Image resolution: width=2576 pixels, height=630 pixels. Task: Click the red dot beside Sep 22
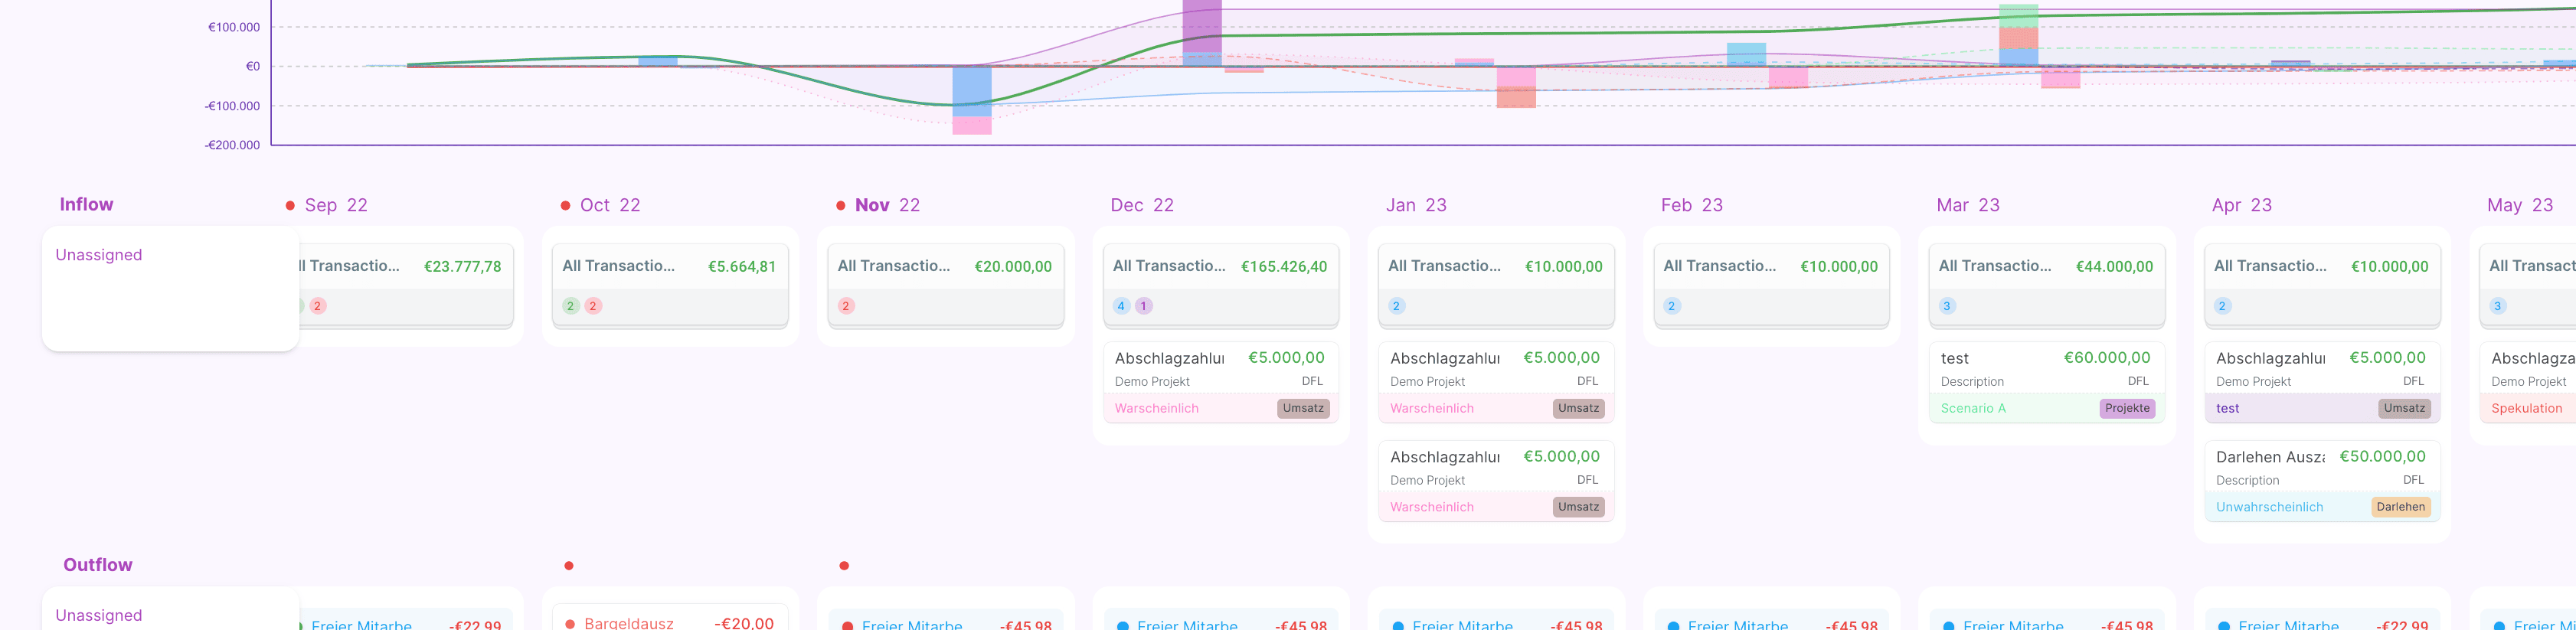[290, 206]
